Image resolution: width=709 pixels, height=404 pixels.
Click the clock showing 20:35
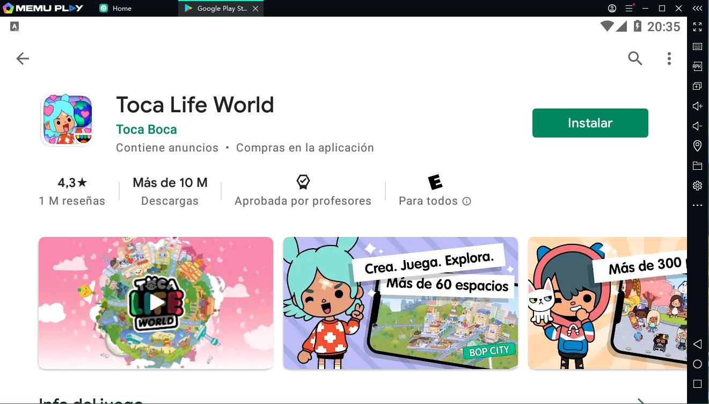click(663, 27)
